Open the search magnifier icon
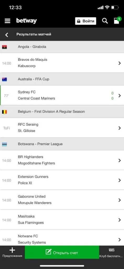 [105, 21]
